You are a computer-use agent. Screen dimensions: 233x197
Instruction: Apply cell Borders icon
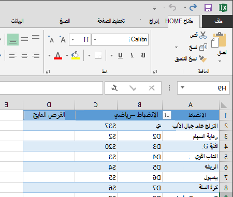(98, 55)
